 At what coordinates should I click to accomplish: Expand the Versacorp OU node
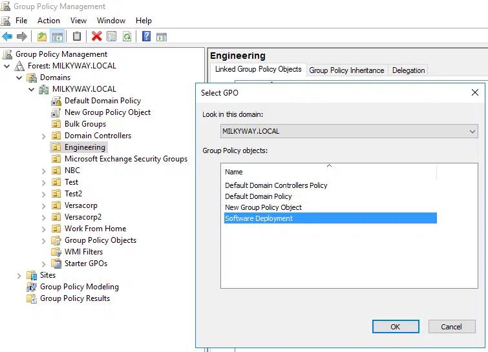[43, 205]
